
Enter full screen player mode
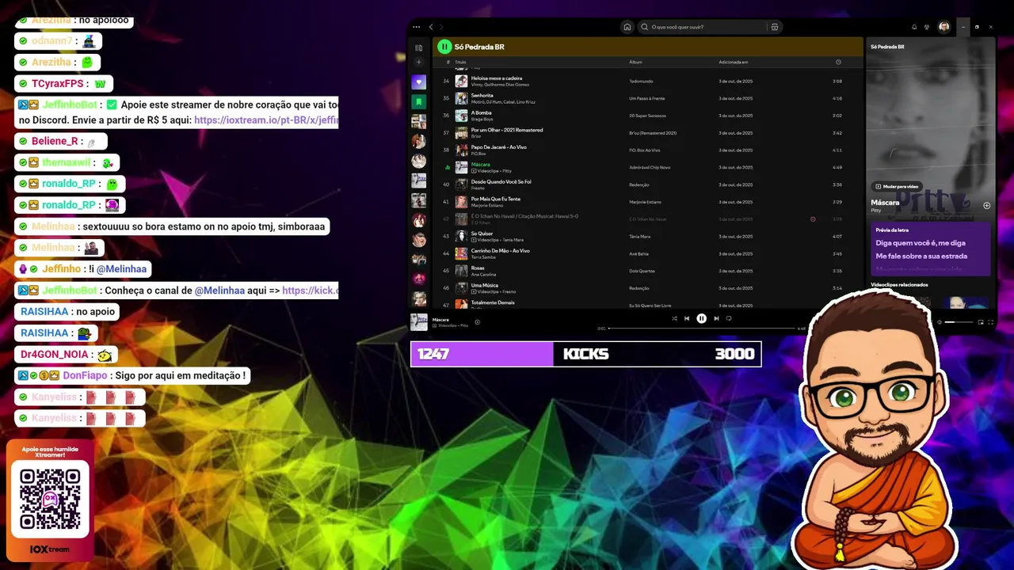tap(990, 322)
